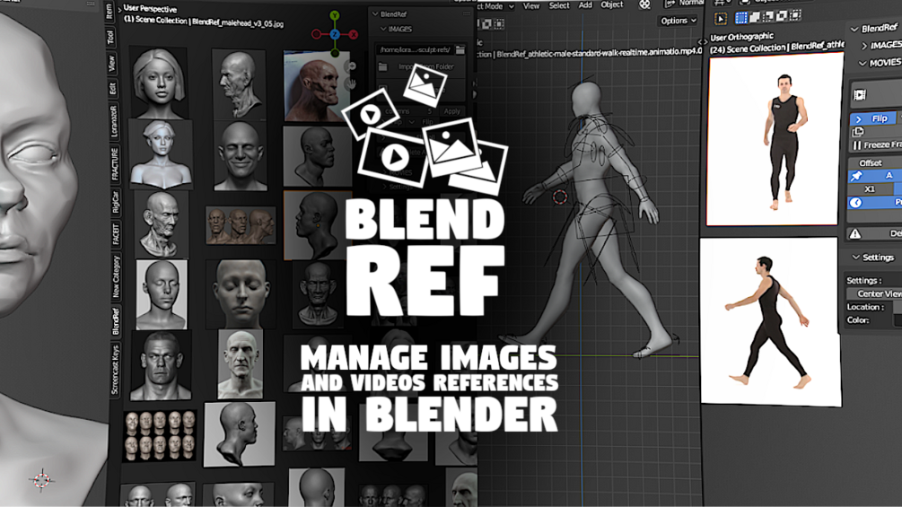Switch to the Edit sidebar tab
902x507 pixels.
(112, 88)
